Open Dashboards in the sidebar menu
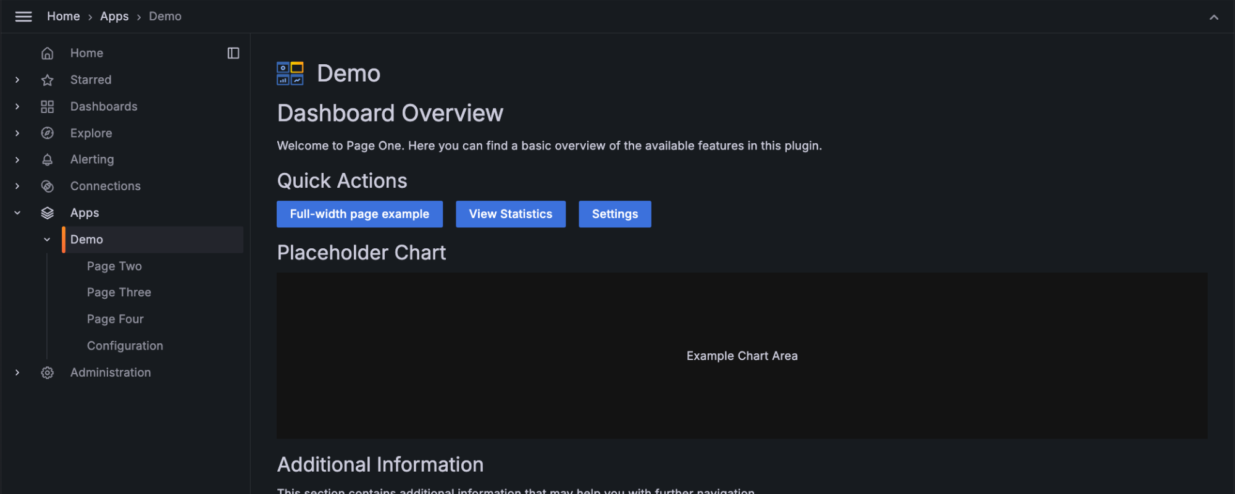1235x494 pixels. click(104, 106)
